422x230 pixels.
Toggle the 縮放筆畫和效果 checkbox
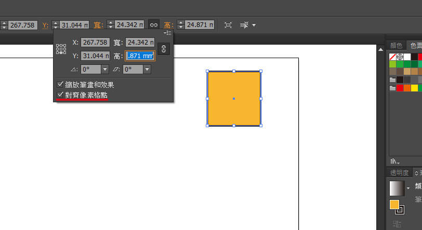pyautogui.click(x=60, y=85)
